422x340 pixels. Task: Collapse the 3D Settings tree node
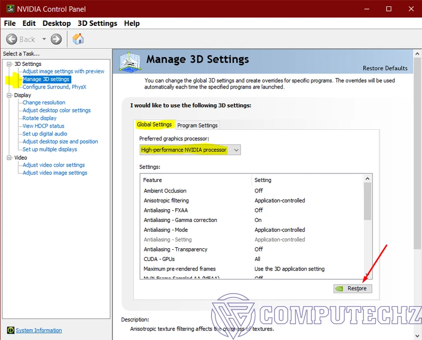(9, 64)
